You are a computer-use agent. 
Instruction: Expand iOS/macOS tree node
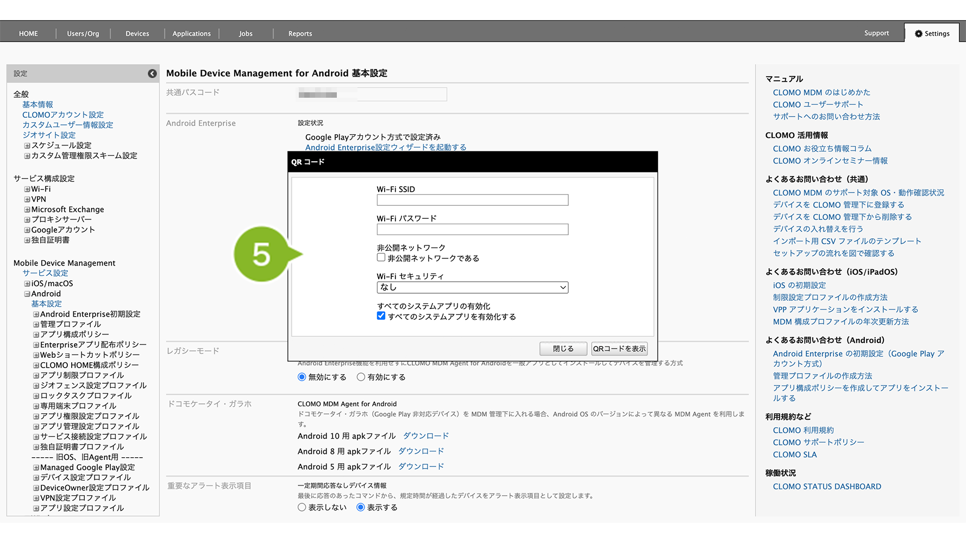[27, 283]
